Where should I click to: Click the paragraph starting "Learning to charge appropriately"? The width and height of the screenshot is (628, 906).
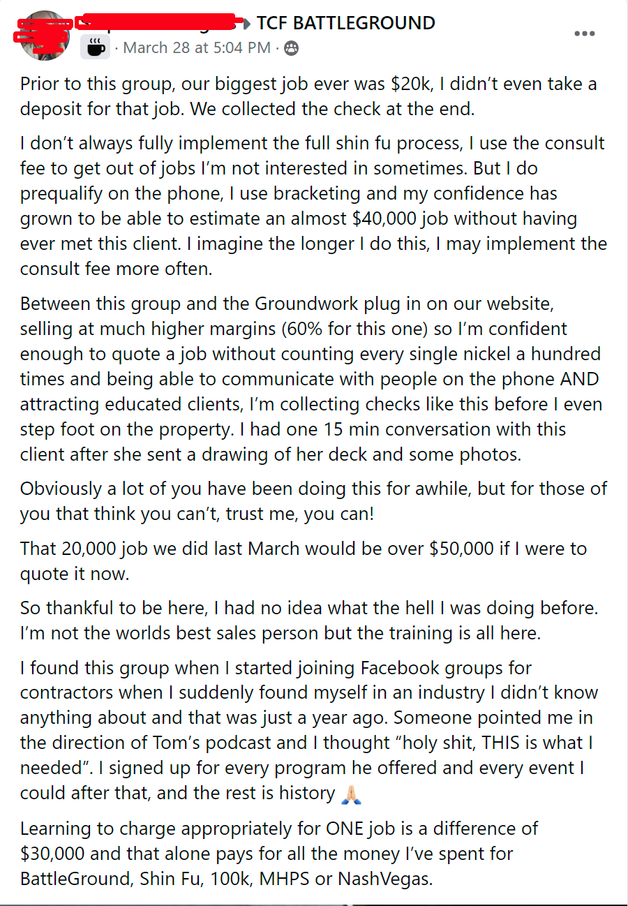[x=279, y=853]
